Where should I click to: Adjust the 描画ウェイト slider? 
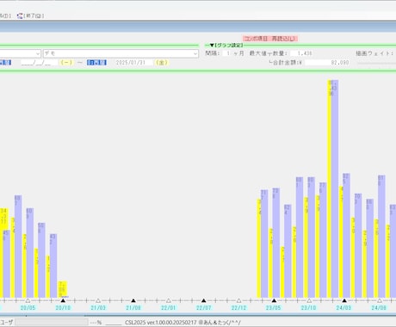[x=376, y=63]
